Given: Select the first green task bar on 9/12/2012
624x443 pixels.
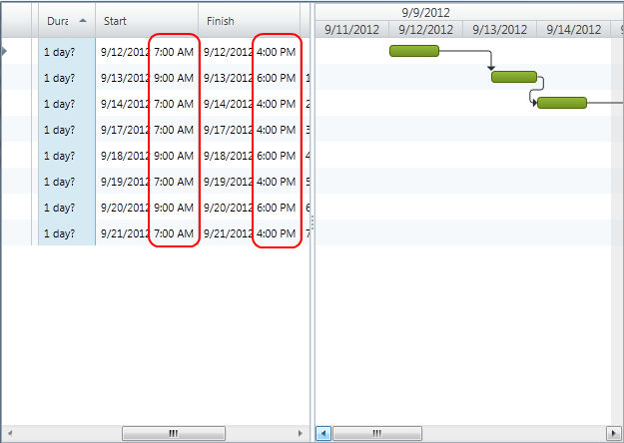Looking at the screenshot, I should click(413, 51).
